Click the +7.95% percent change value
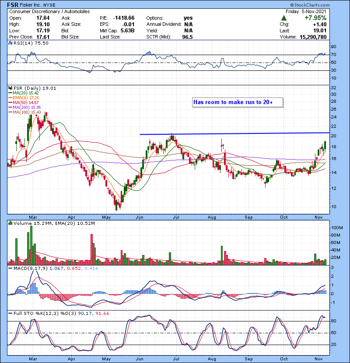Viewport: 350px width, 363px height. pos(315,18)
